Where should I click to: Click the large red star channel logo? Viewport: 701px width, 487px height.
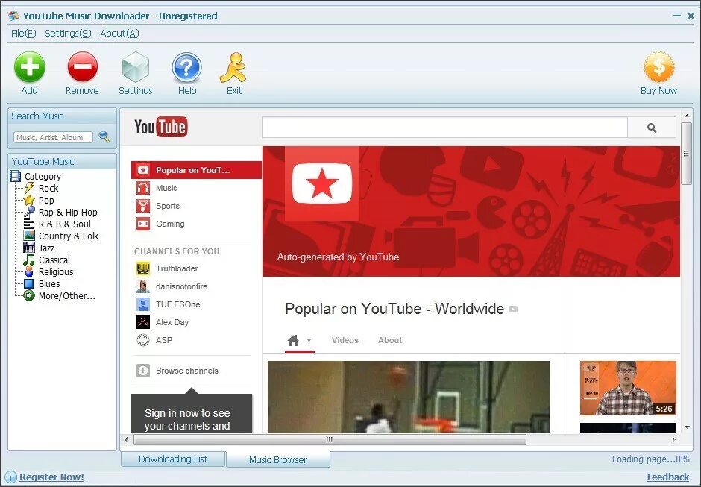322,183
